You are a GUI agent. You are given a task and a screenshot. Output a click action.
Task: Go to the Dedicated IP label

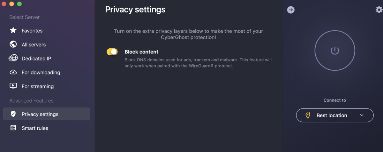tap(36, 59)
